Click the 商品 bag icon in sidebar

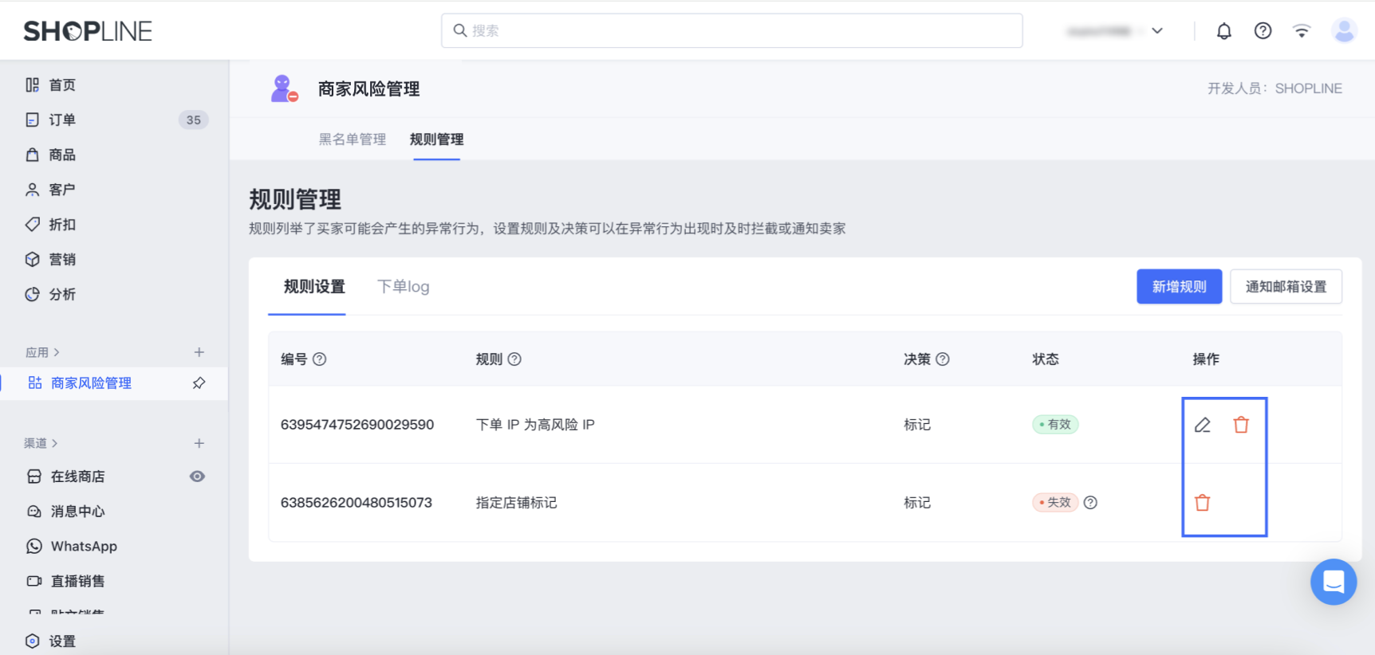[x=32, y=155]
